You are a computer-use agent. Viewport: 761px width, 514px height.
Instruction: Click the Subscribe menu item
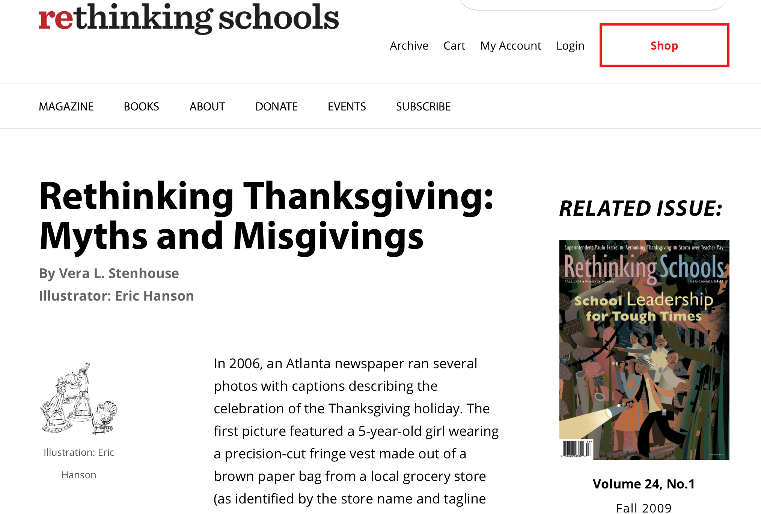(x=423, y=106)
